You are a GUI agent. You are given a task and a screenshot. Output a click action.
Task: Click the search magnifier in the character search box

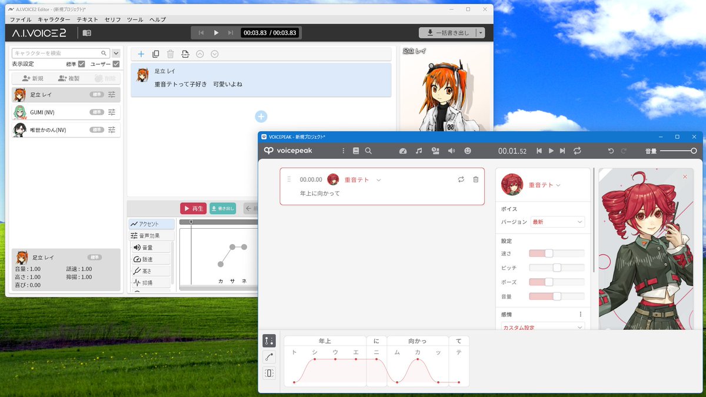click(x=104, y=53)
